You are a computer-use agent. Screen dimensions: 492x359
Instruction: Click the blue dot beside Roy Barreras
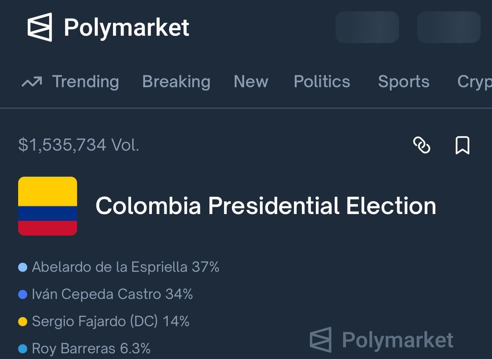(x=23, y=349)
